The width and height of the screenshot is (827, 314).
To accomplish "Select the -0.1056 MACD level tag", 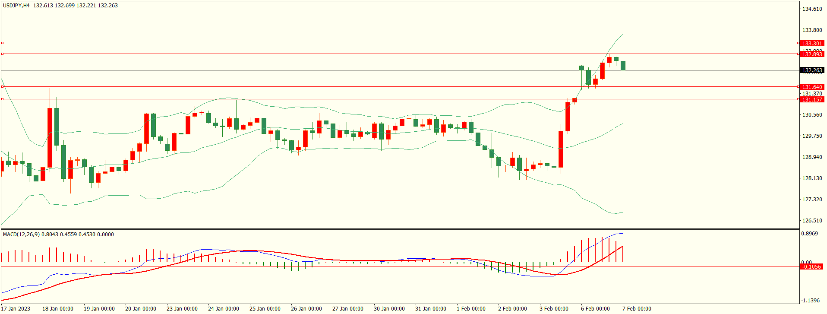I will point(811,266).
